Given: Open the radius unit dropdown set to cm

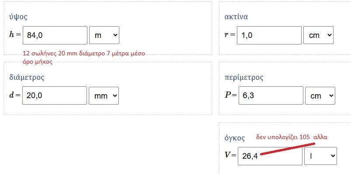Looking at the screenshot, I should [318, 35].
